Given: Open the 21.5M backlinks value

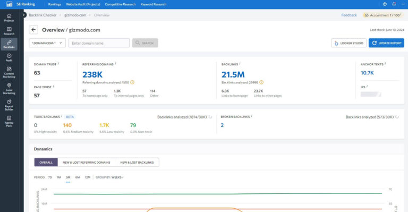Looking at the screenshot, I should click(x=233, y=75).
